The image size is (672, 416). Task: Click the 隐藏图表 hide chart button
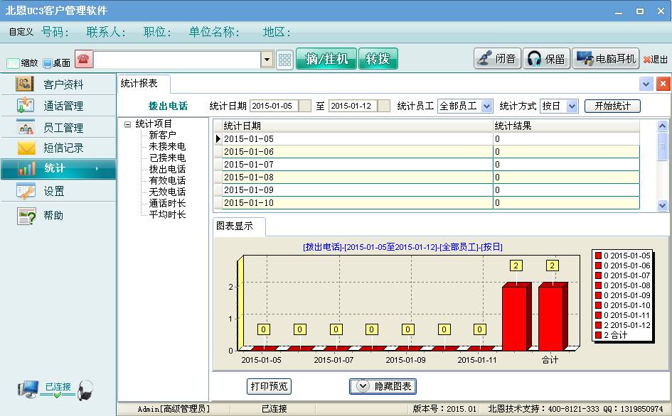click(x=383, y=386)
